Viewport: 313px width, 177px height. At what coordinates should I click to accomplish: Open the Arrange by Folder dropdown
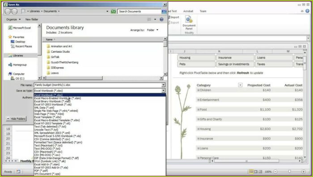coord(152,30)
